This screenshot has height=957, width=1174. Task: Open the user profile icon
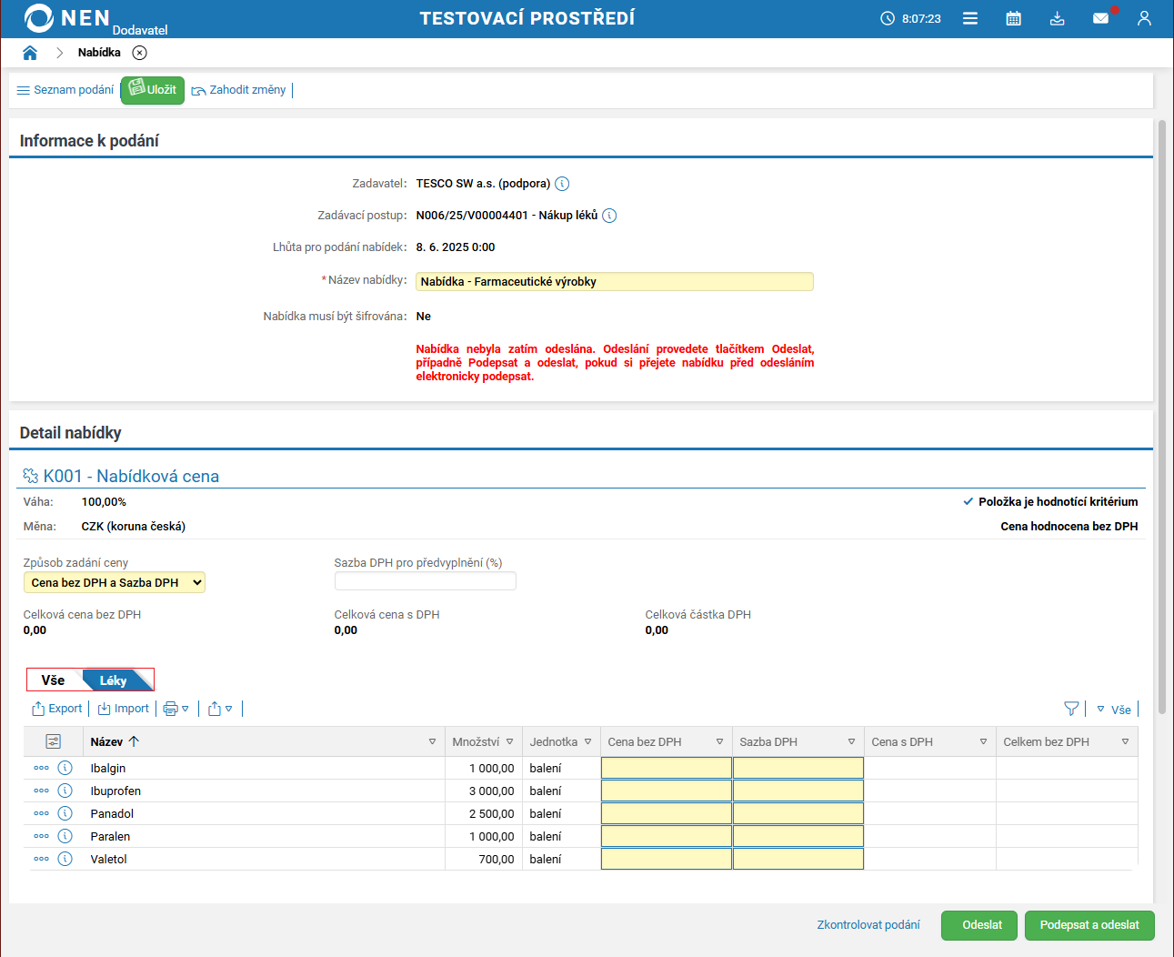coord(1144,18)
